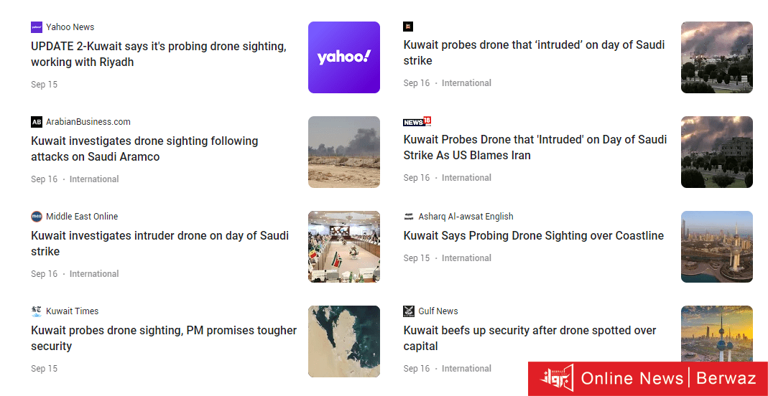
Task: Click the News18 source logo
Action: (417, 121)
